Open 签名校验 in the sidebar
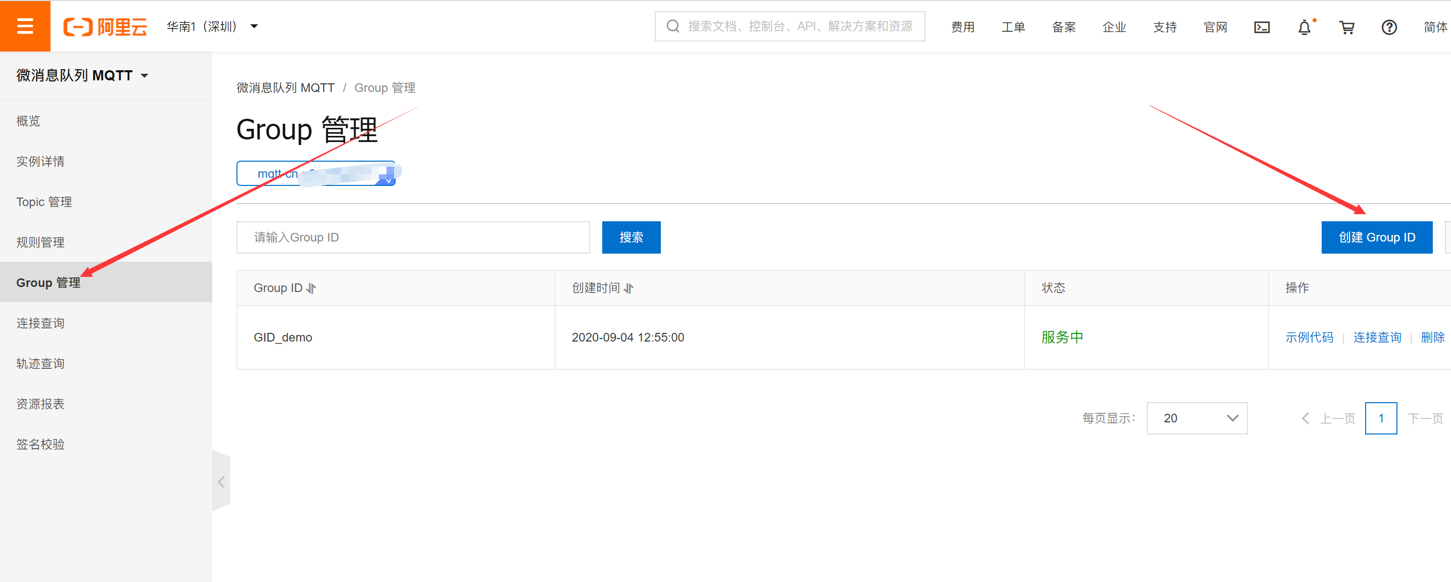 40,445
